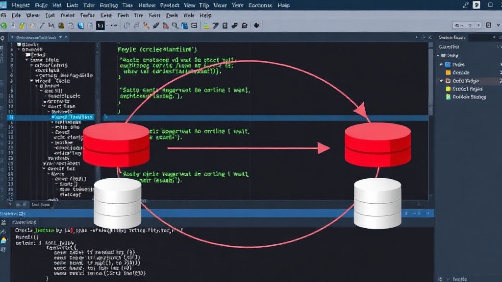Open Help in the top menu bar

click(284, 5)
